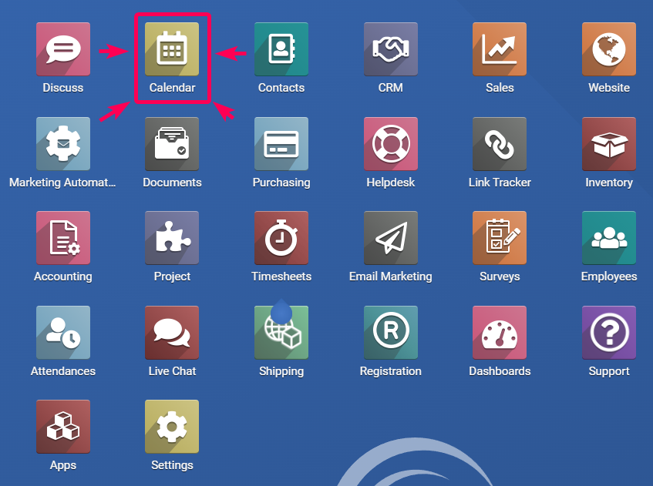Click the "Email Marketing" label text
This screenshot has width=653, height=486.
coord(391,277)
